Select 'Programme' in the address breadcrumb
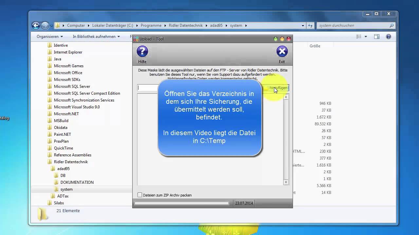 coord(151,25)
